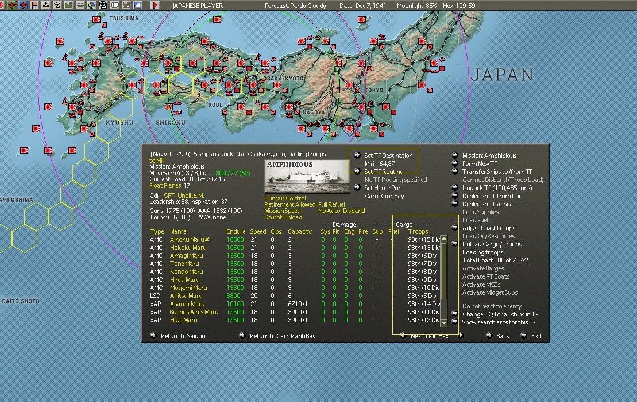Image resolution: width=637 pixels, height=402 pixels.
Task: Click Return to Saigon
Action: point(183,336)
